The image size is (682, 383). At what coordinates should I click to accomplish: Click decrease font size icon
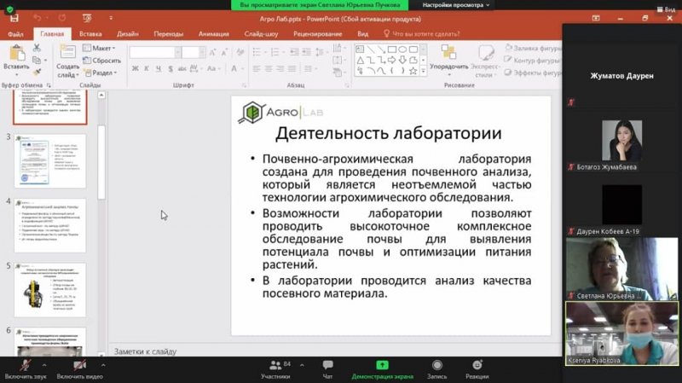(224, 52)
